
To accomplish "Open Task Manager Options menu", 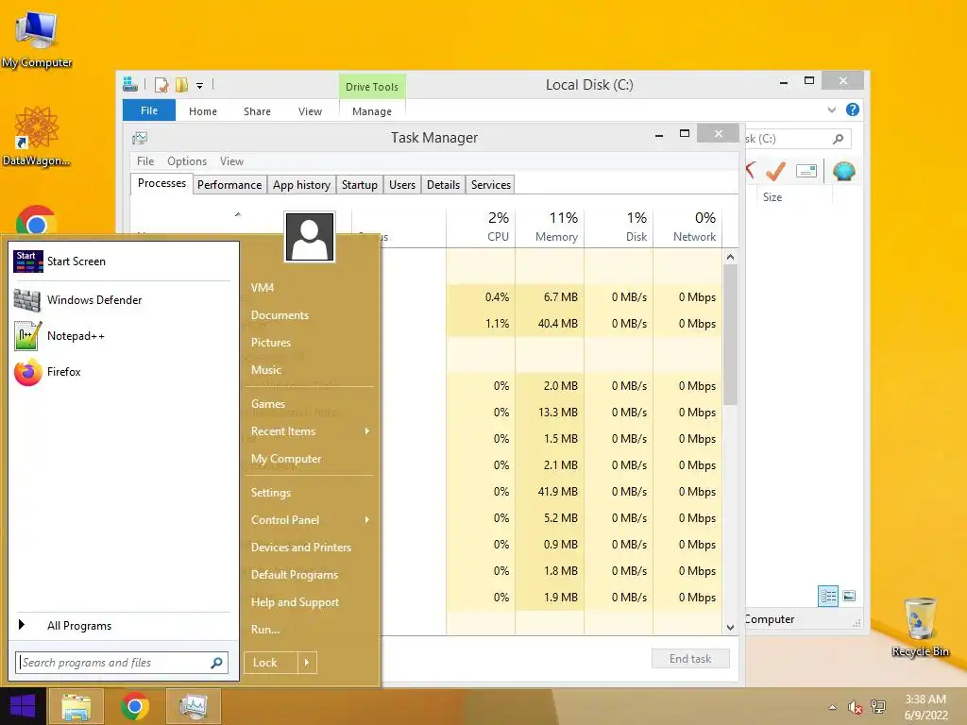I will pos(187,161).
